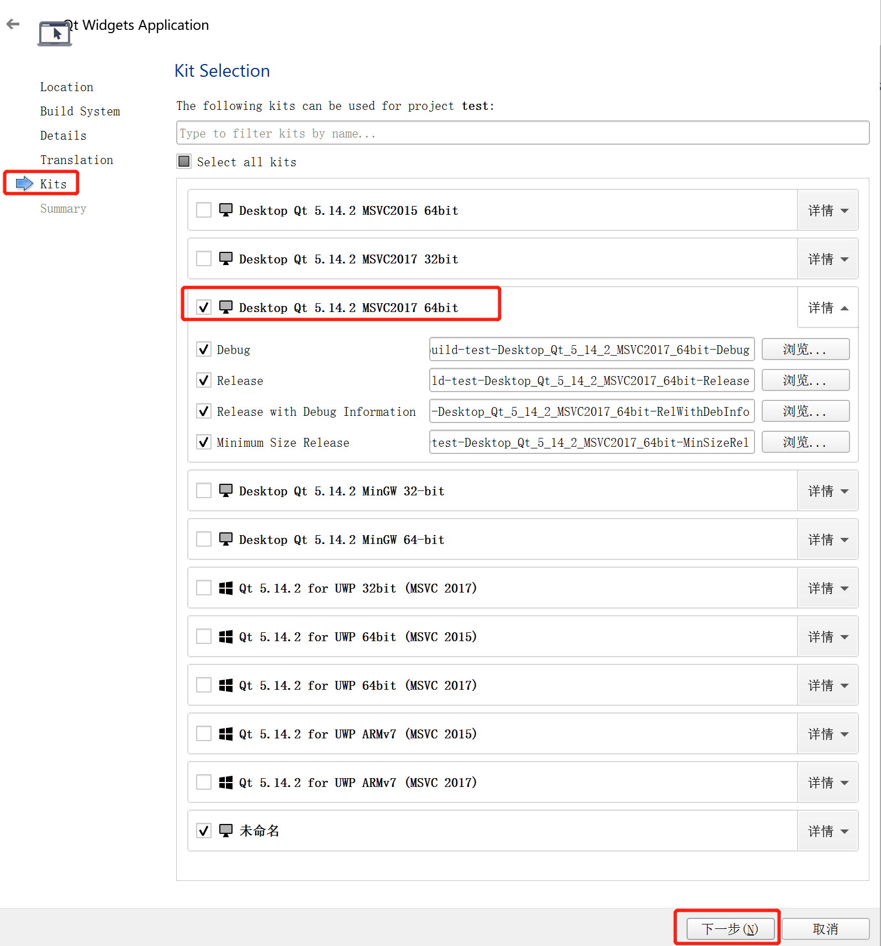
Task: Click Windows icon for UWP 64bit MSVC 2015
Action: [226, 637]
